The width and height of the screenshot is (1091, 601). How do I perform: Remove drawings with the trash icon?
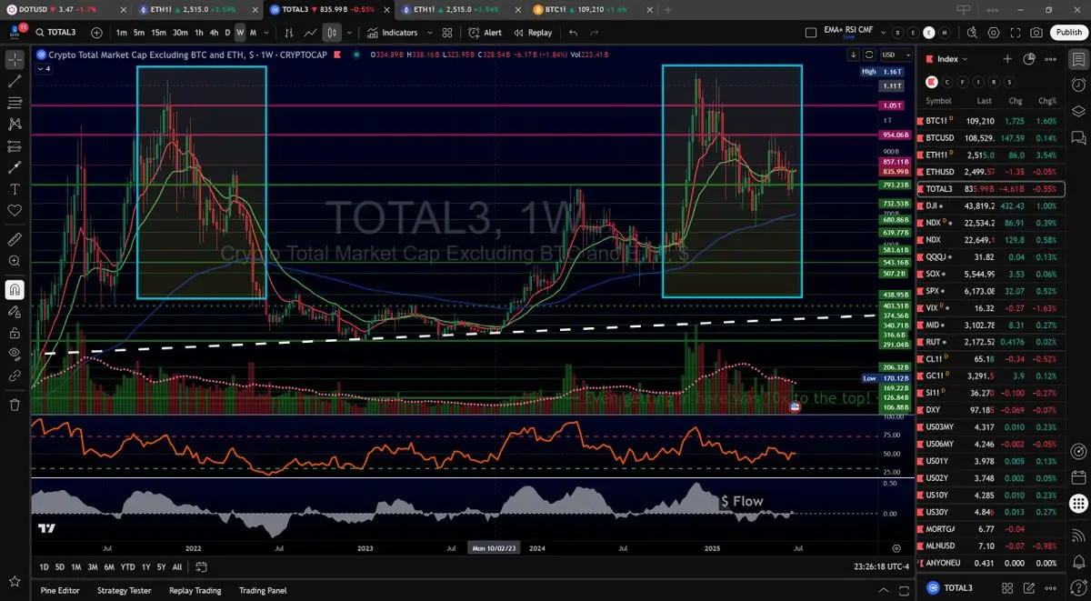[15, 405]
